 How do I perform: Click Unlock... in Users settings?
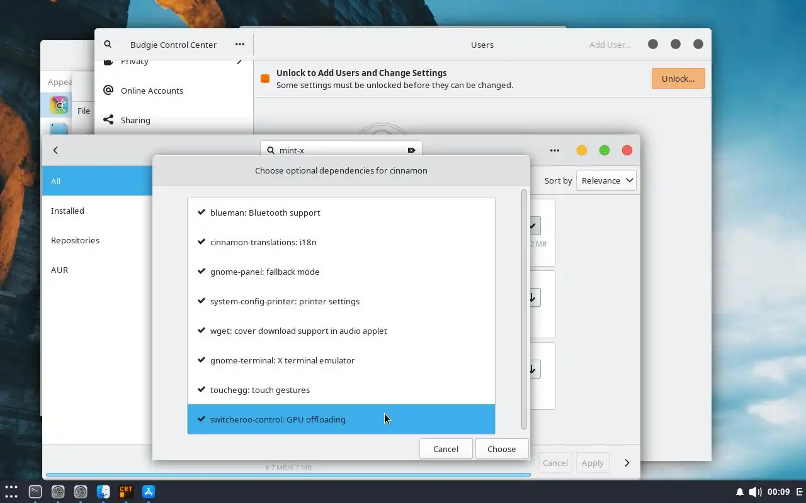(x=678, y=79)
